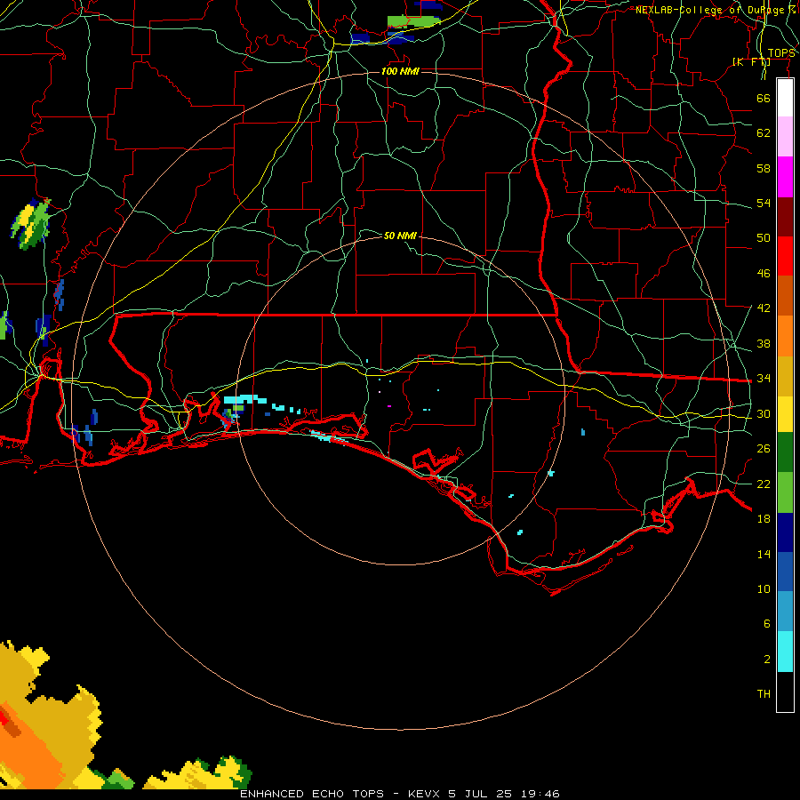Click the 50 NMI range ring label
This screenshot has width=800, height=800.
click(x=400, y=236)
